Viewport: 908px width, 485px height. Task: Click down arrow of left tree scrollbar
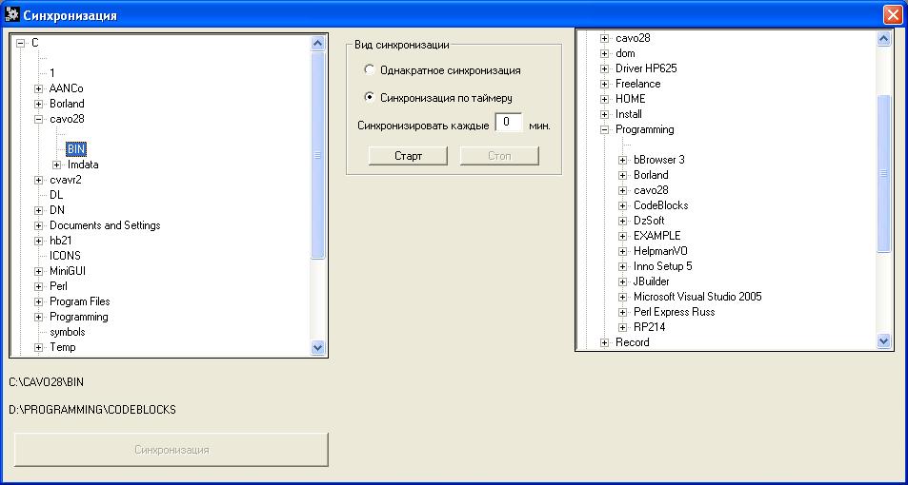(x=318, y=347)
